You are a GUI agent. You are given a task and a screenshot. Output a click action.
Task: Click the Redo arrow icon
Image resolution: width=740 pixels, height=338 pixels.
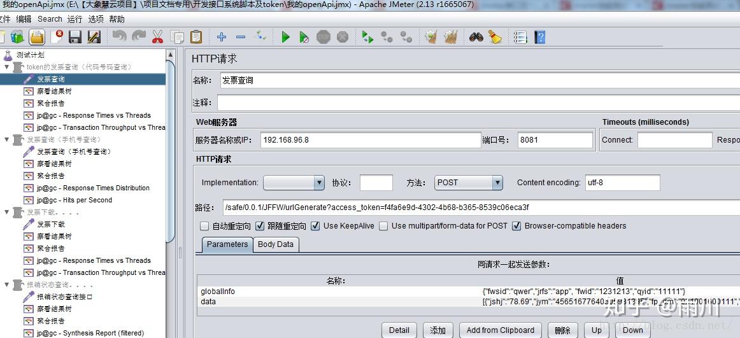139,37
